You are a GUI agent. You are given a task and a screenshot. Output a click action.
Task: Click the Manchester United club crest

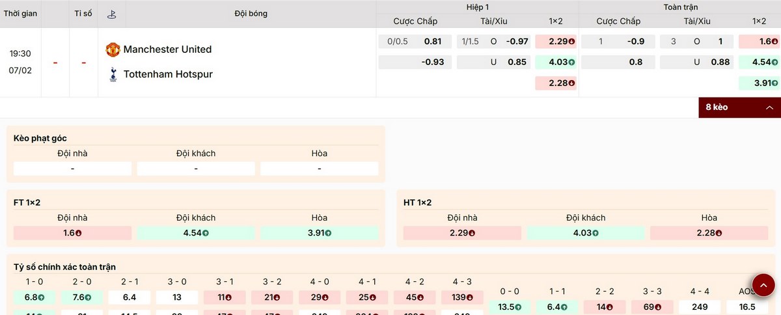click(113, 49)
